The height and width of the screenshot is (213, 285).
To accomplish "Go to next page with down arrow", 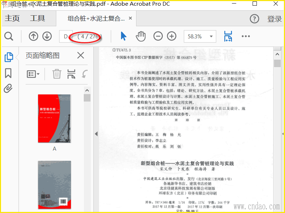I will [47, 36].
